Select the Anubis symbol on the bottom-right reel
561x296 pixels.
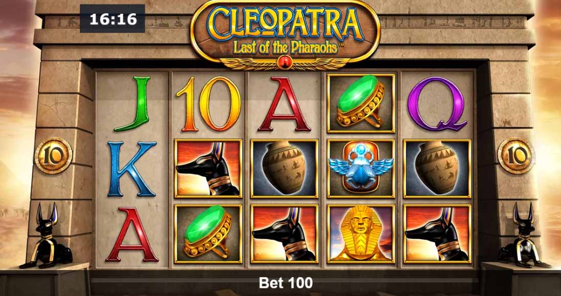tap(437, 234)
